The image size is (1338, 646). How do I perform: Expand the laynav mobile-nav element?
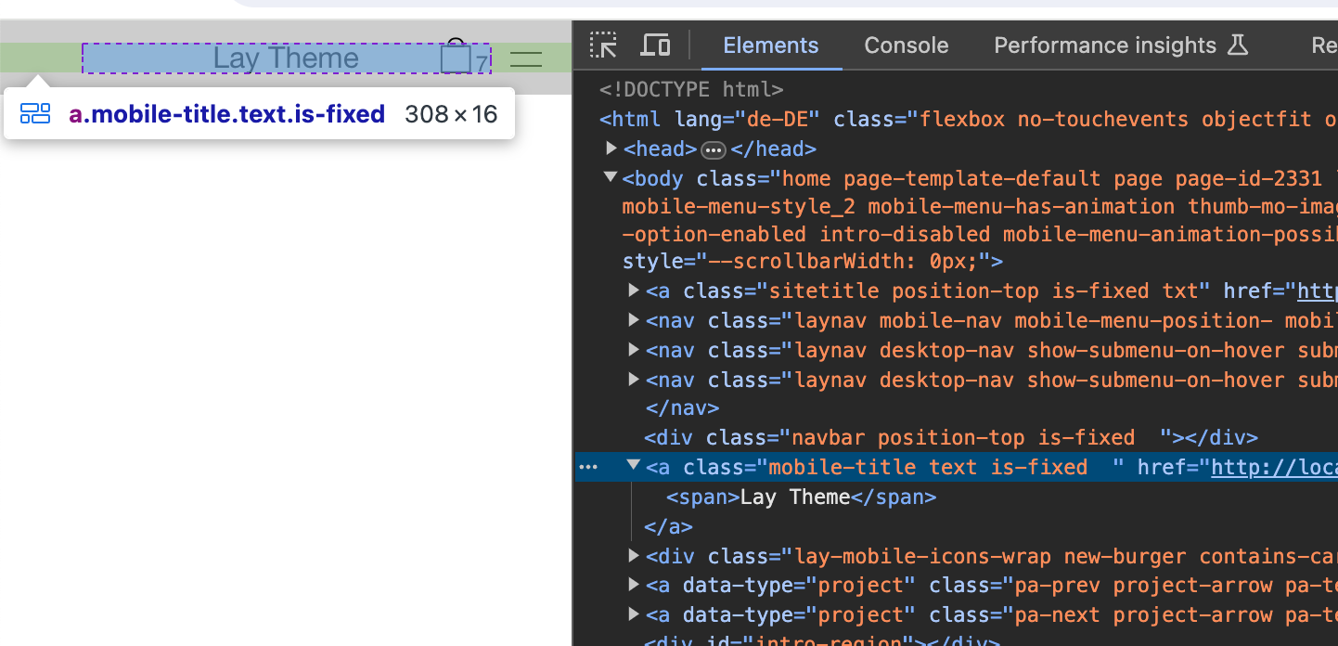pos(633,320)
